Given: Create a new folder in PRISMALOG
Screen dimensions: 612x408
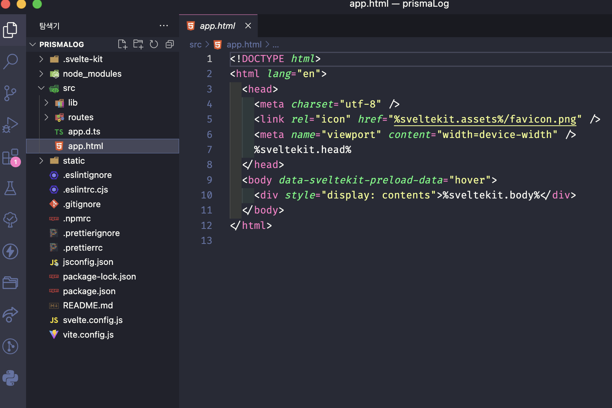Looking at the screenshot, I should point(138,44).
